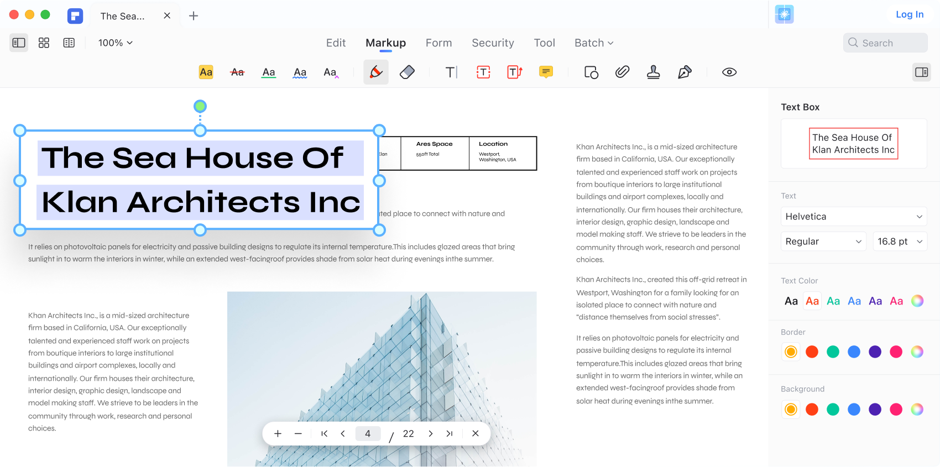The height and width of the screenshot is (467, 940).
Task: Toggle the left sidebar panel
Action: coord(19,43)
